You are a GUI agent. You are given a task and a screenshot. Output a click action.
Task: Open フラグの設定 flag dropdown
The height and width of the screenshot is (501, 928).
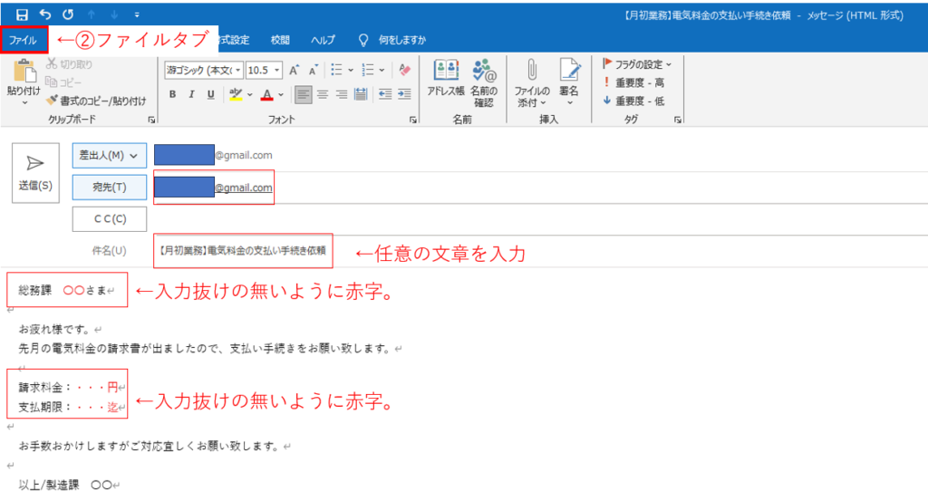click(x=637, y=64)
